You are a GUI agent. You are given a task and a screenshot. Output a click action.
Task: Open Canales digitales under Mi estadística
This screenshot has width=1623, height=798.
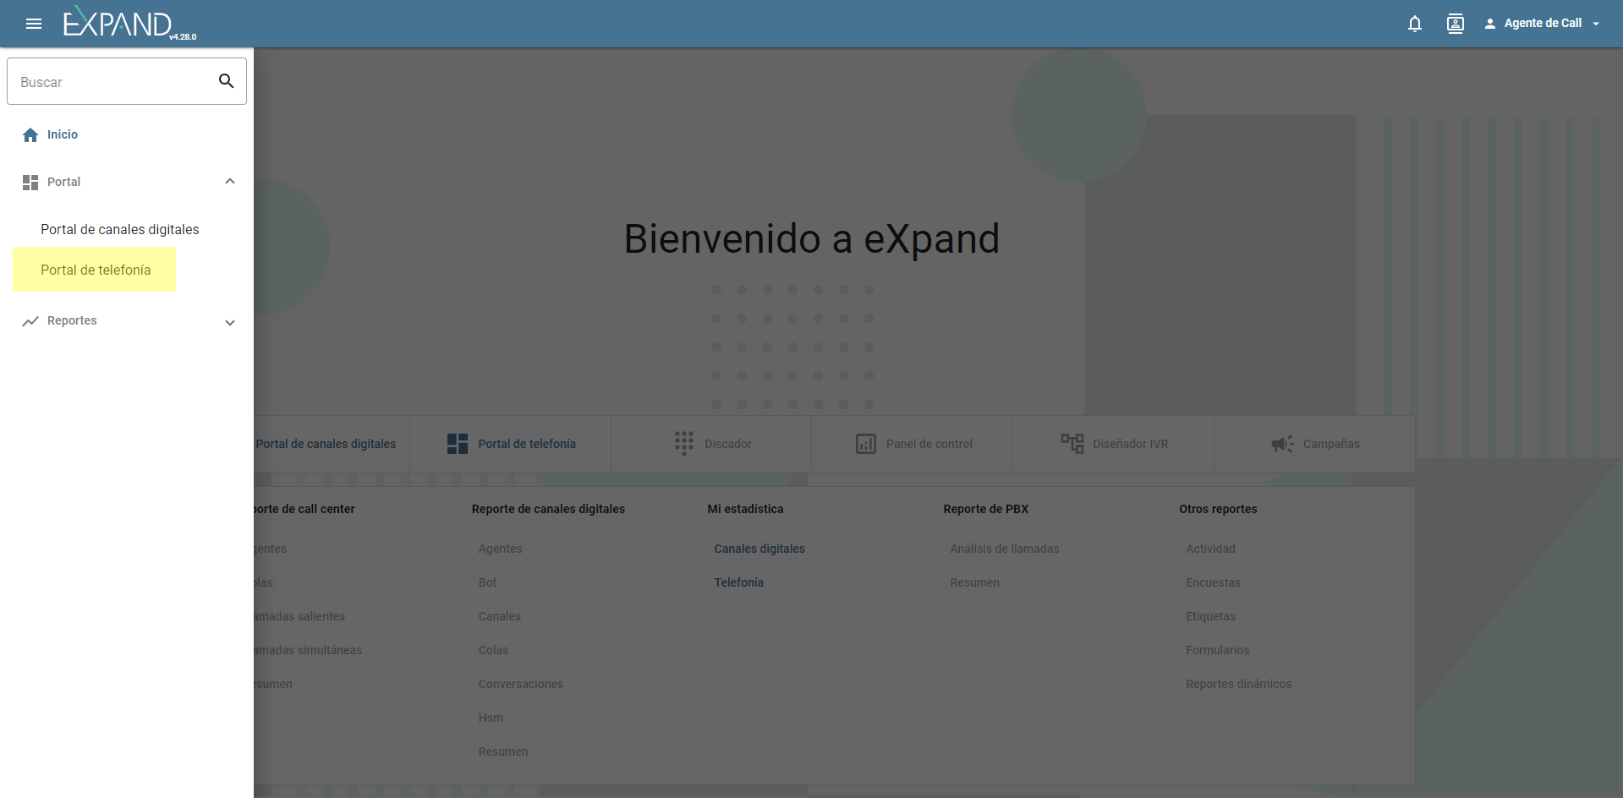(759, 549)
